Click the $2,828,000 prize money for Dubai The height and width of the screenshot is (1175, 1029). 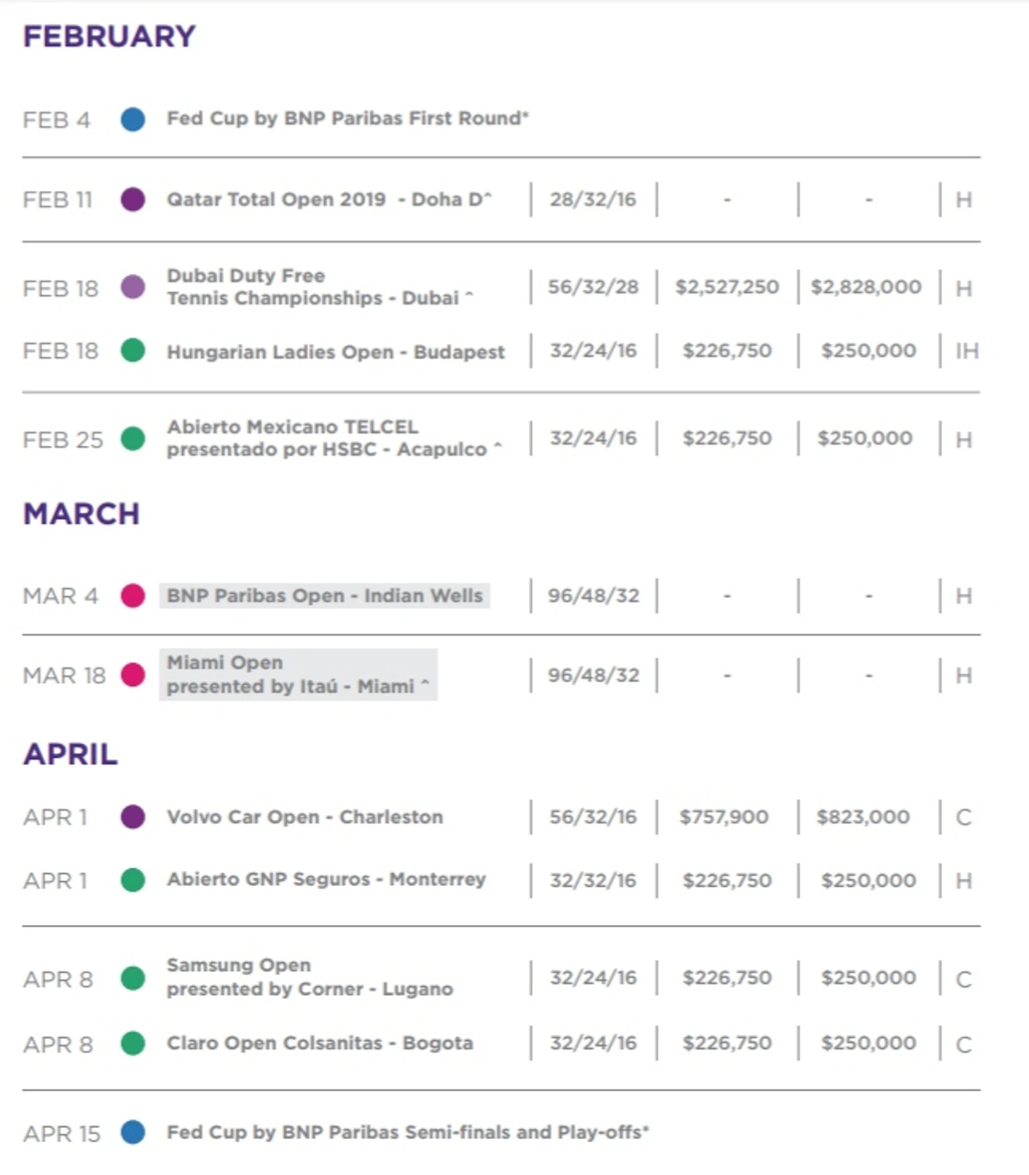coord(865,287)
